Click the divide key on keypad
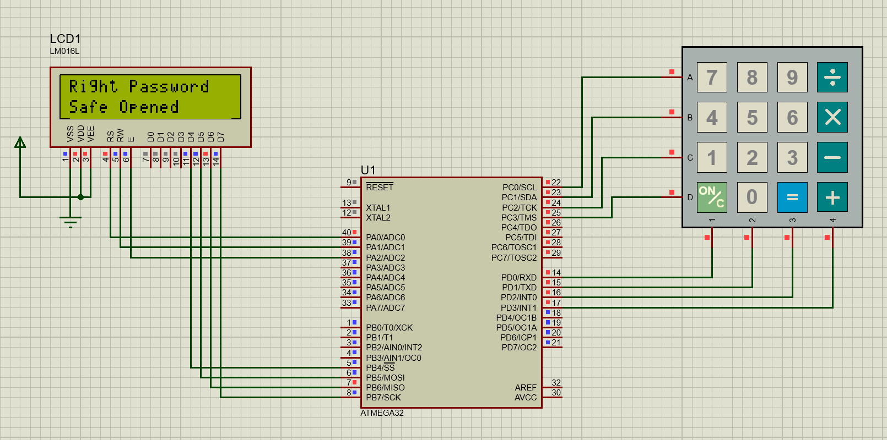887x440 pixels. tap(832, 77)
